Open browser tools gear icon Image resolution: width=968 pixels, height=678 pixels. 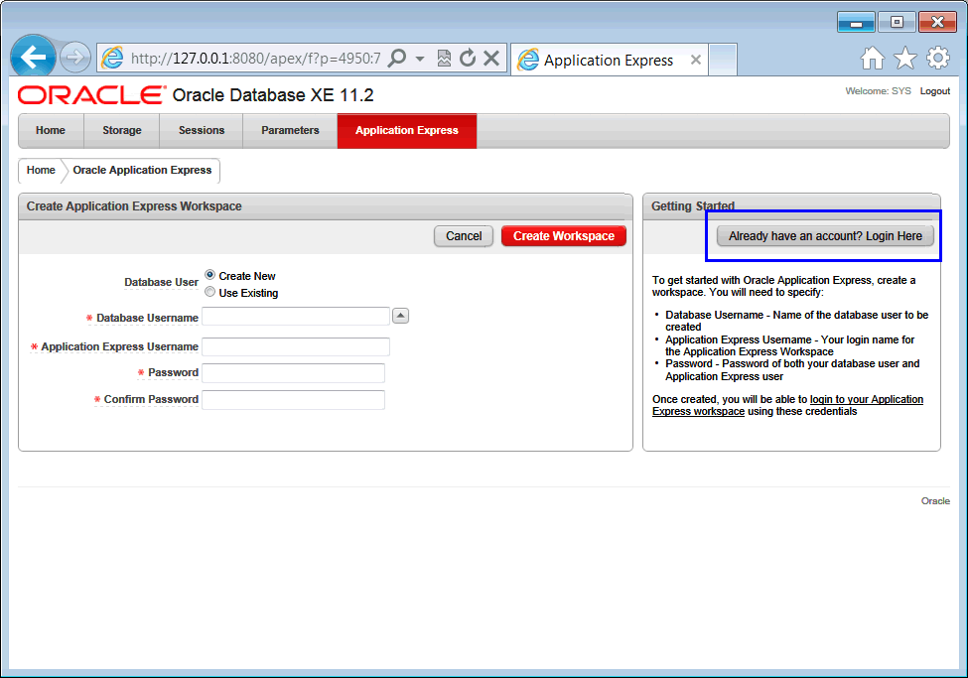[x=938, y=58]
